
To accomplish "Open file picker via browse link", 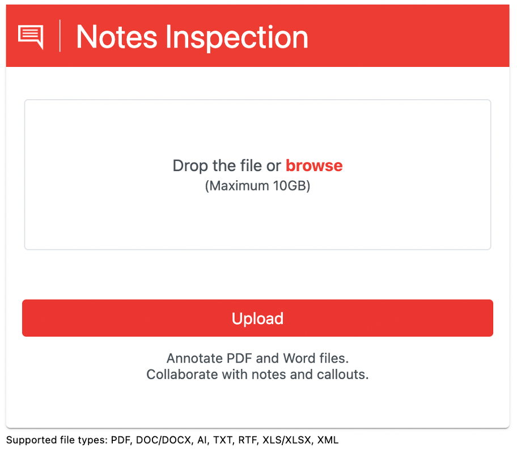I will [x=314, y=165].
